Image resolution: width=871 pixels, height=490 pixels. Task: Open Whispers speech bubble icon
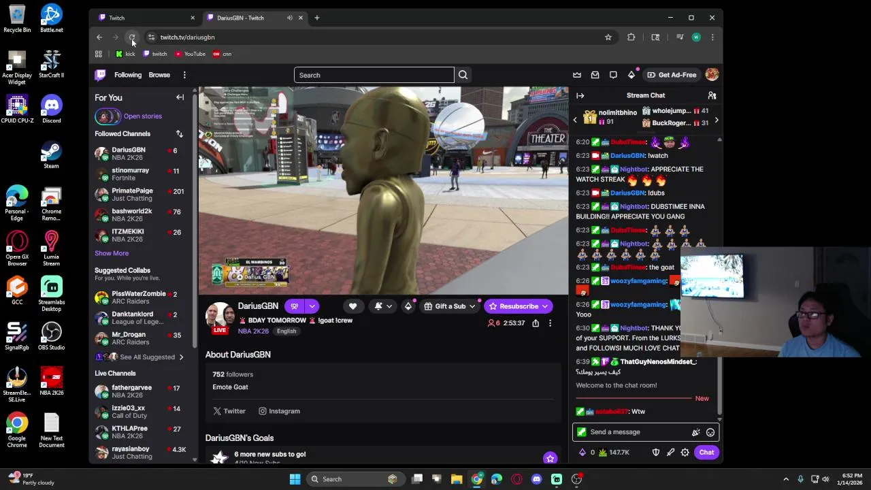click(x=613, y=75)
